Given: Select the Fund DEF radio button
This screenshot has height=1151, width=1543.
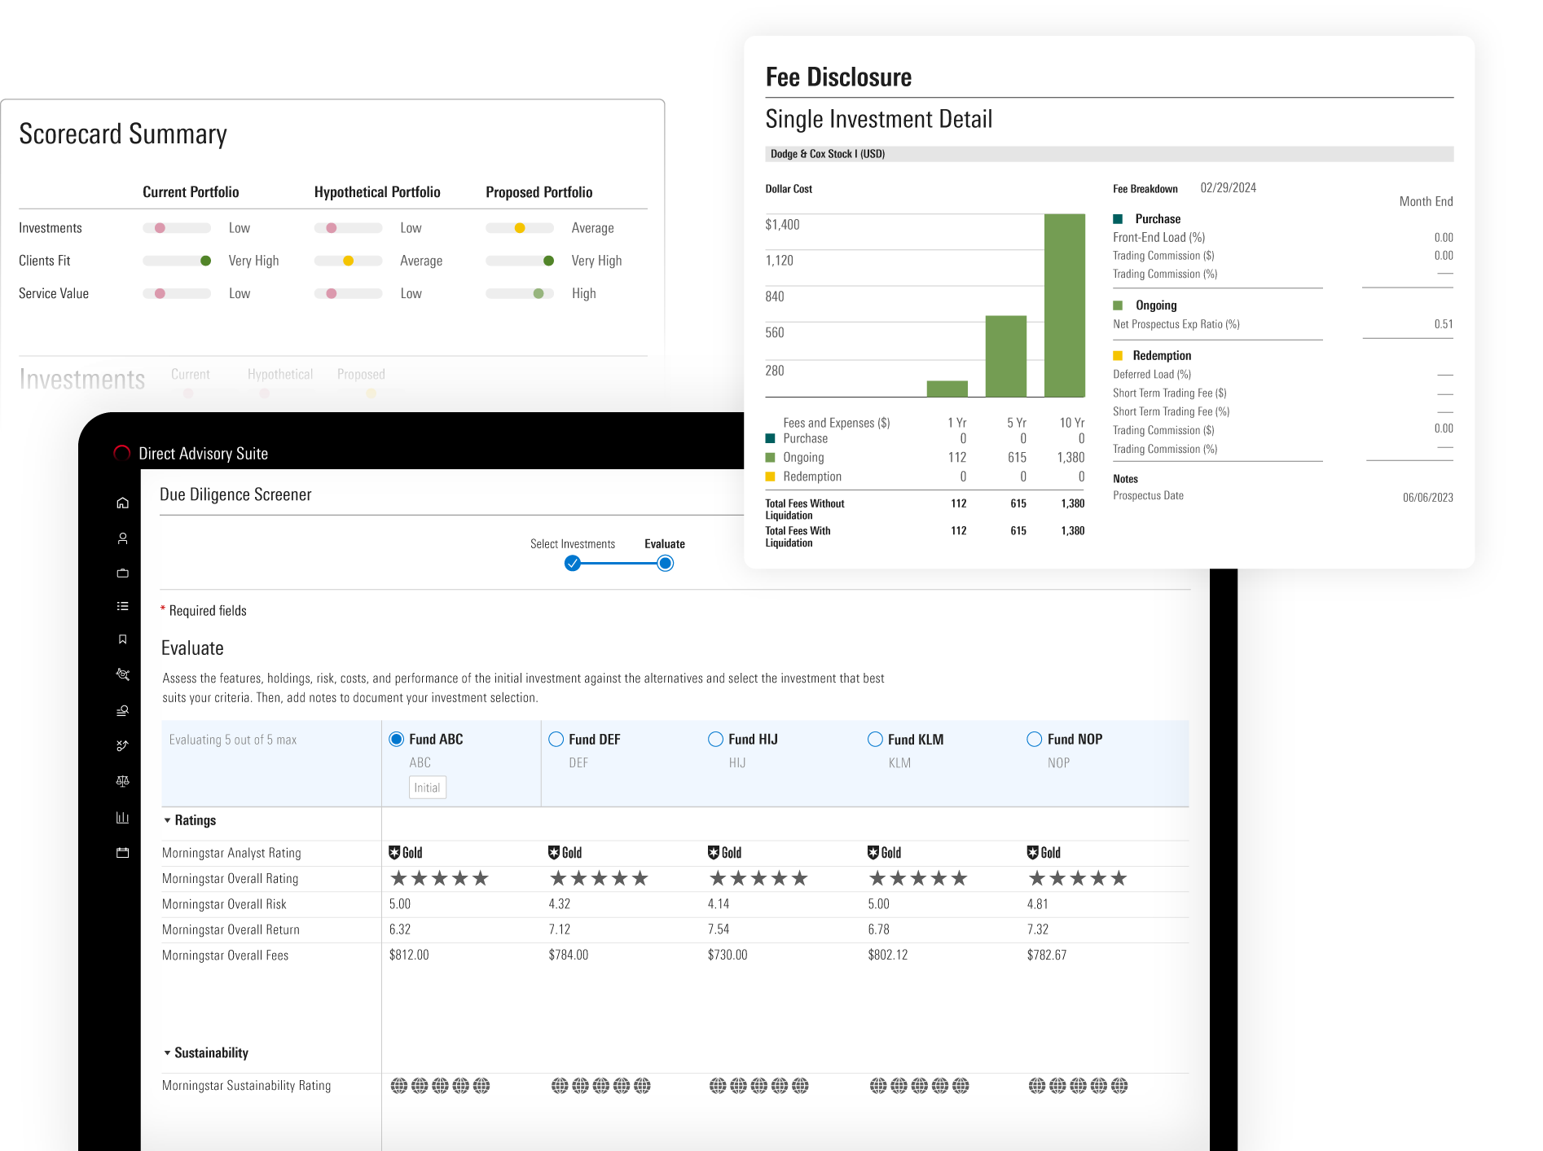Looking at the screenshot, I should tap(556, 739).
